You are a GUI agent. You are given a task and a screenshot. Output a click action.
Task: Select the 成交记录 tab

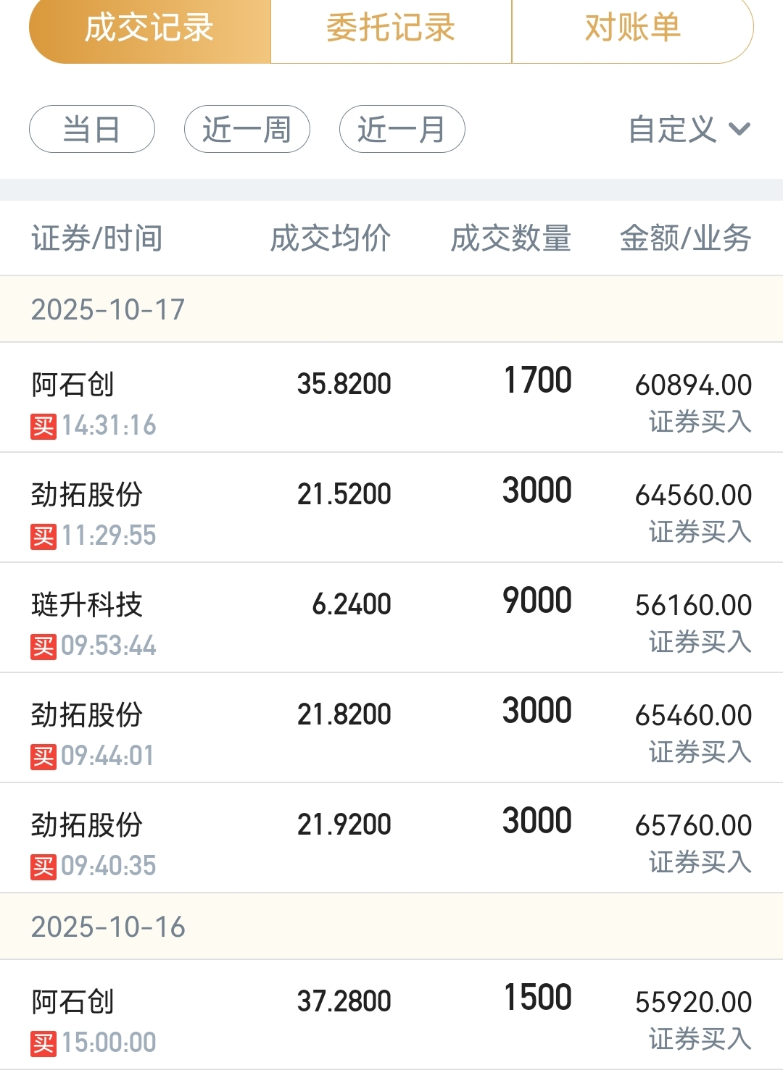tap(149, 29)
